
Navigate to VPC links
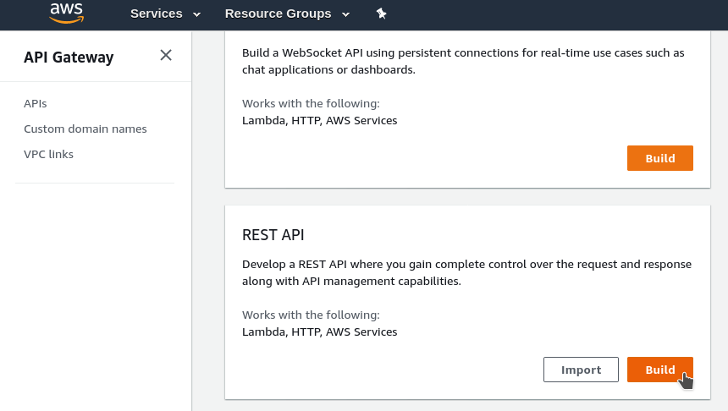49,154
